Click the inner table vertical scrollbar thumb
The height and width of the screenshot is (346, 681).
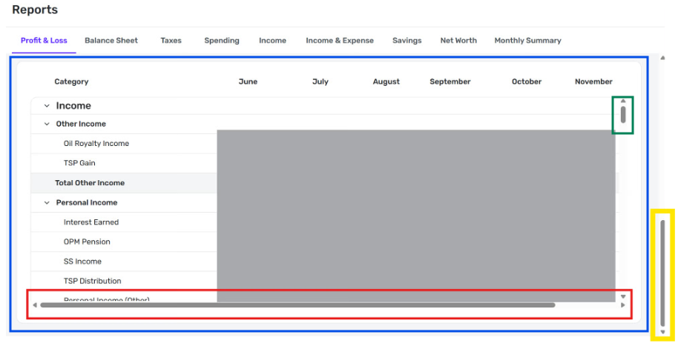(x=623, y=114)
